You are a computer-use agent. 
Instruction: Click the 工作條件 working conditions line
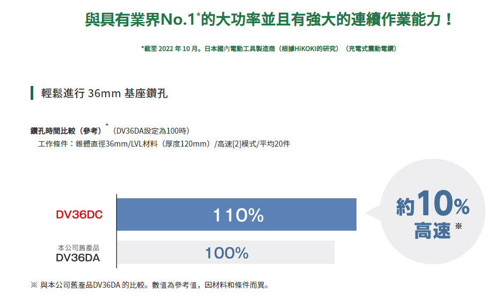164,144
